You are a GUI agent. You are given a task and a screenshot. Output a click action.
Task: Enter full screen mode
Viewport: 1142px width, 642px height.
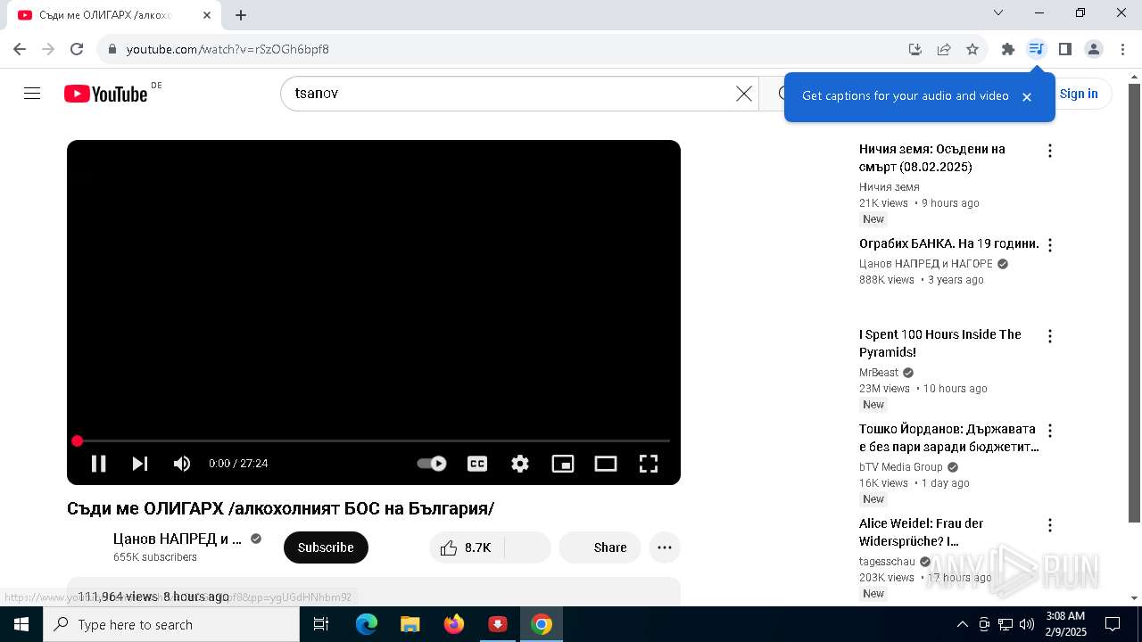649,464
